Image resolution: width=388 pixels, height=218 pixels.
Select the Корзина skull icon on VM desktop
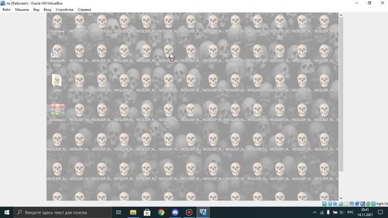(x=58, y=24)
